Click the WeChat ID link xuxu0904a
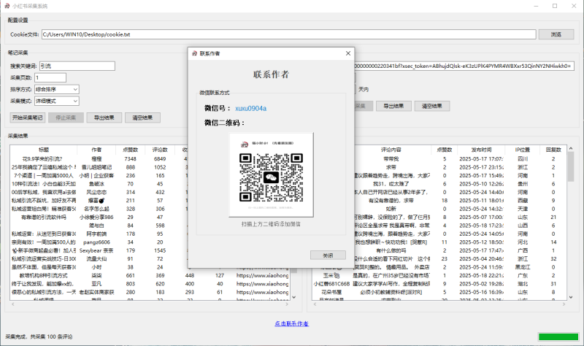The height and width of the screenshot is (346, 584). pos(250,108)
